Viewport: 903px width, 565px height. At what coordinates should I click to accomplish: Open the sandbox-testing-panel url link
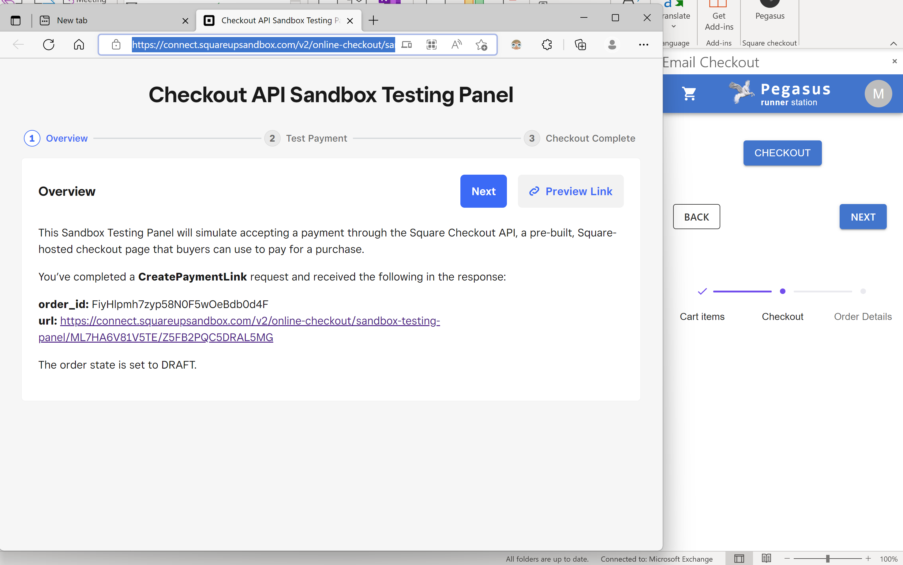[x=250, y=321]
